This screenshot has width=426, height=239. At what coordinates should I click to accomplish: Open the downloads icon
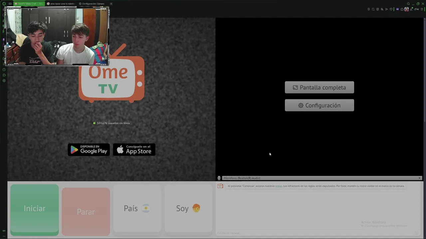pos(411,9)
